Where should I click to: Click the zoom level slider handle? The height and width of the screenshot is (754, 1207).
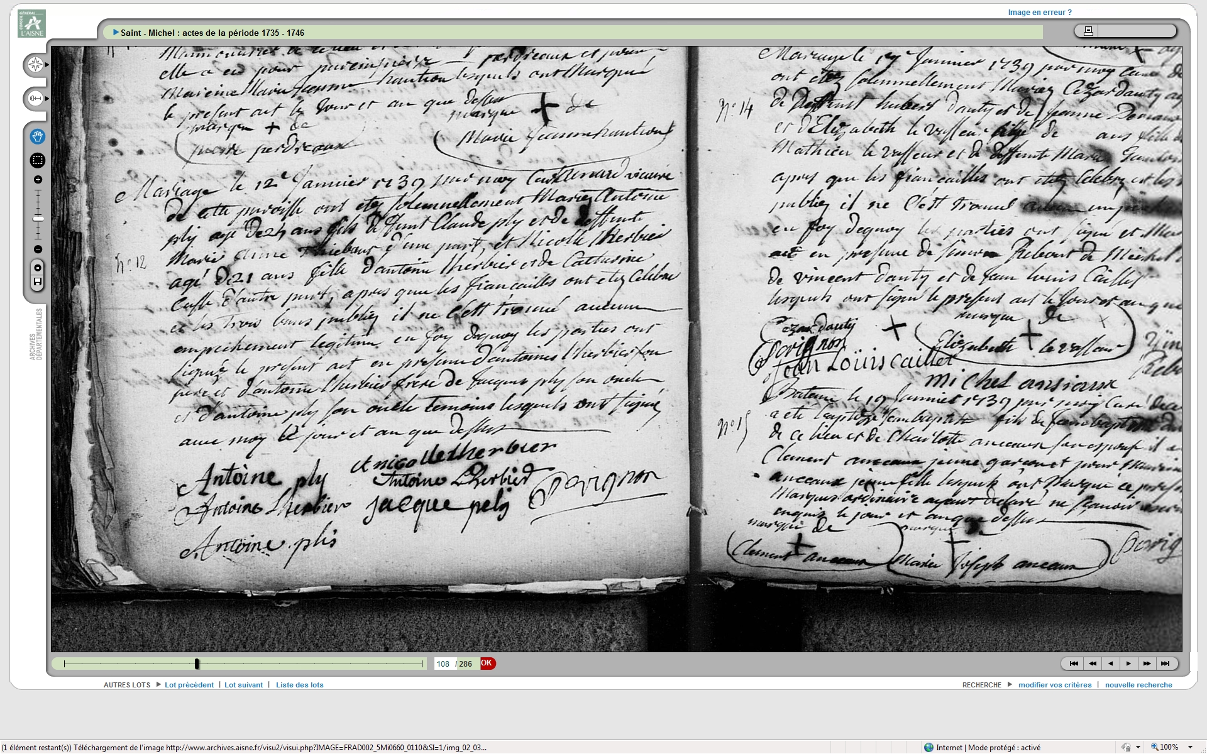click(x=38, y=219)
